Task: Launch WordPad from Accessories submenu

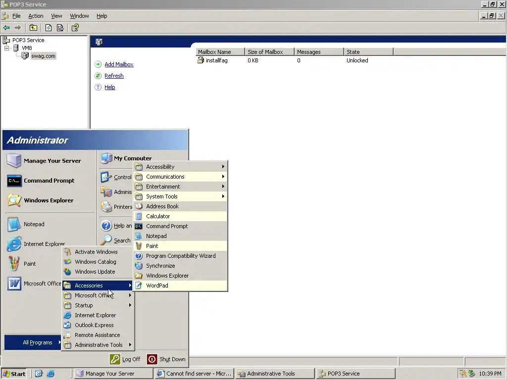Action: click(181, 285)
